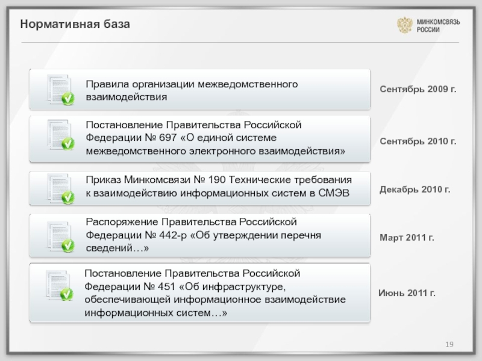Click green checkmark on the № 451 document
Viewport: 482px width, 361px height.
[x=67, y=294]
